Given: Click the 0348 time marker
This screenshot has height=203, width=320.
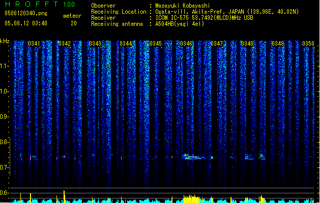Looking at the screenshot, I should pyautogui.click(x=247, y=44).
